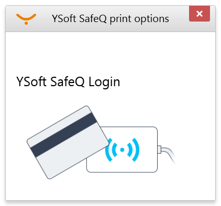Screen dimensions: 221x206
Task: Click the "YSoft SafeQ print options" title text
Action: pos(110,19)
